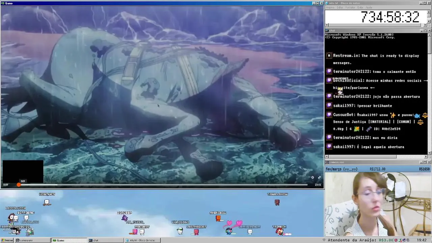Click the CuscuzBot username in chat

point(344,115)
